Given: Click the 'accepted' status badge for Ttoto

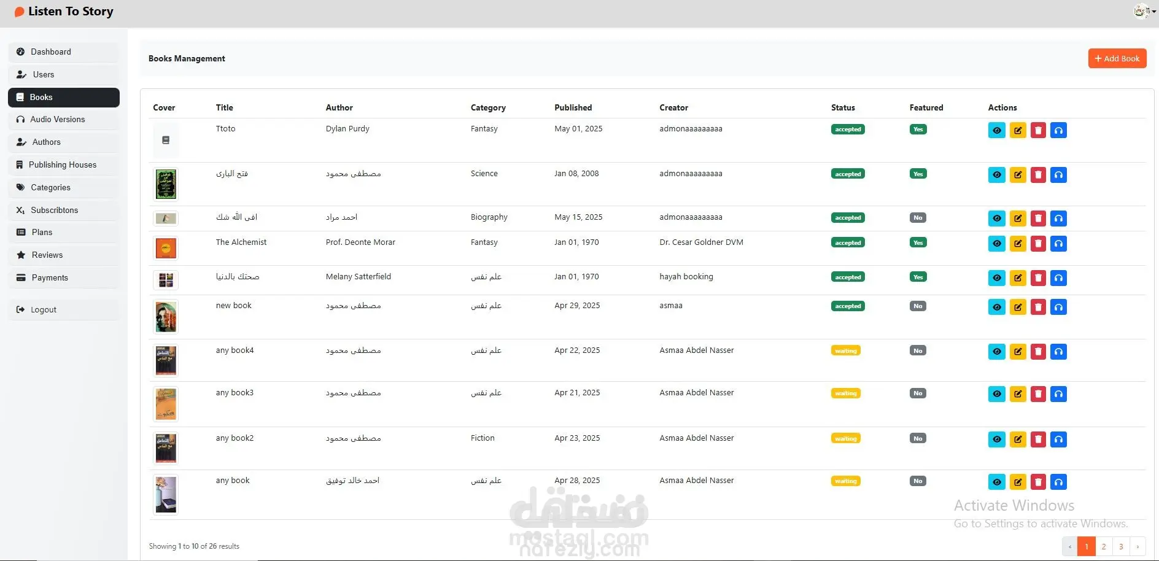Looking at the screenshot, I should coord(848,130).
